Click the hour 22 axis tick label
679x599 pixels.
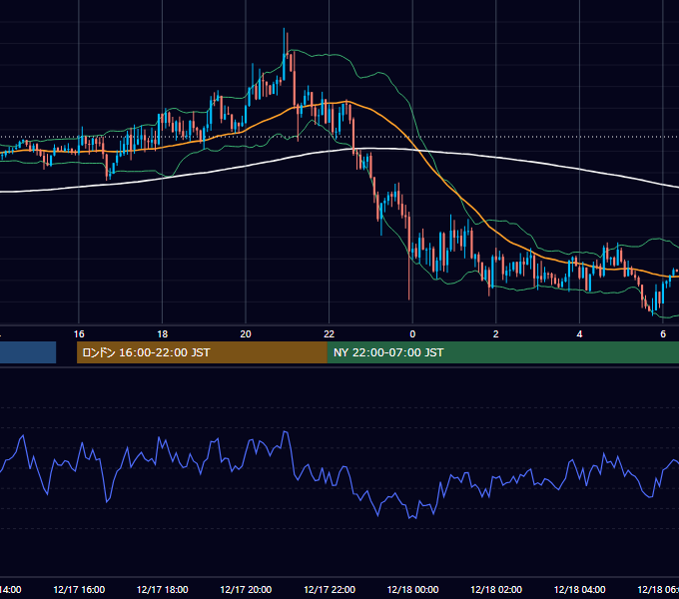[330, 334]
